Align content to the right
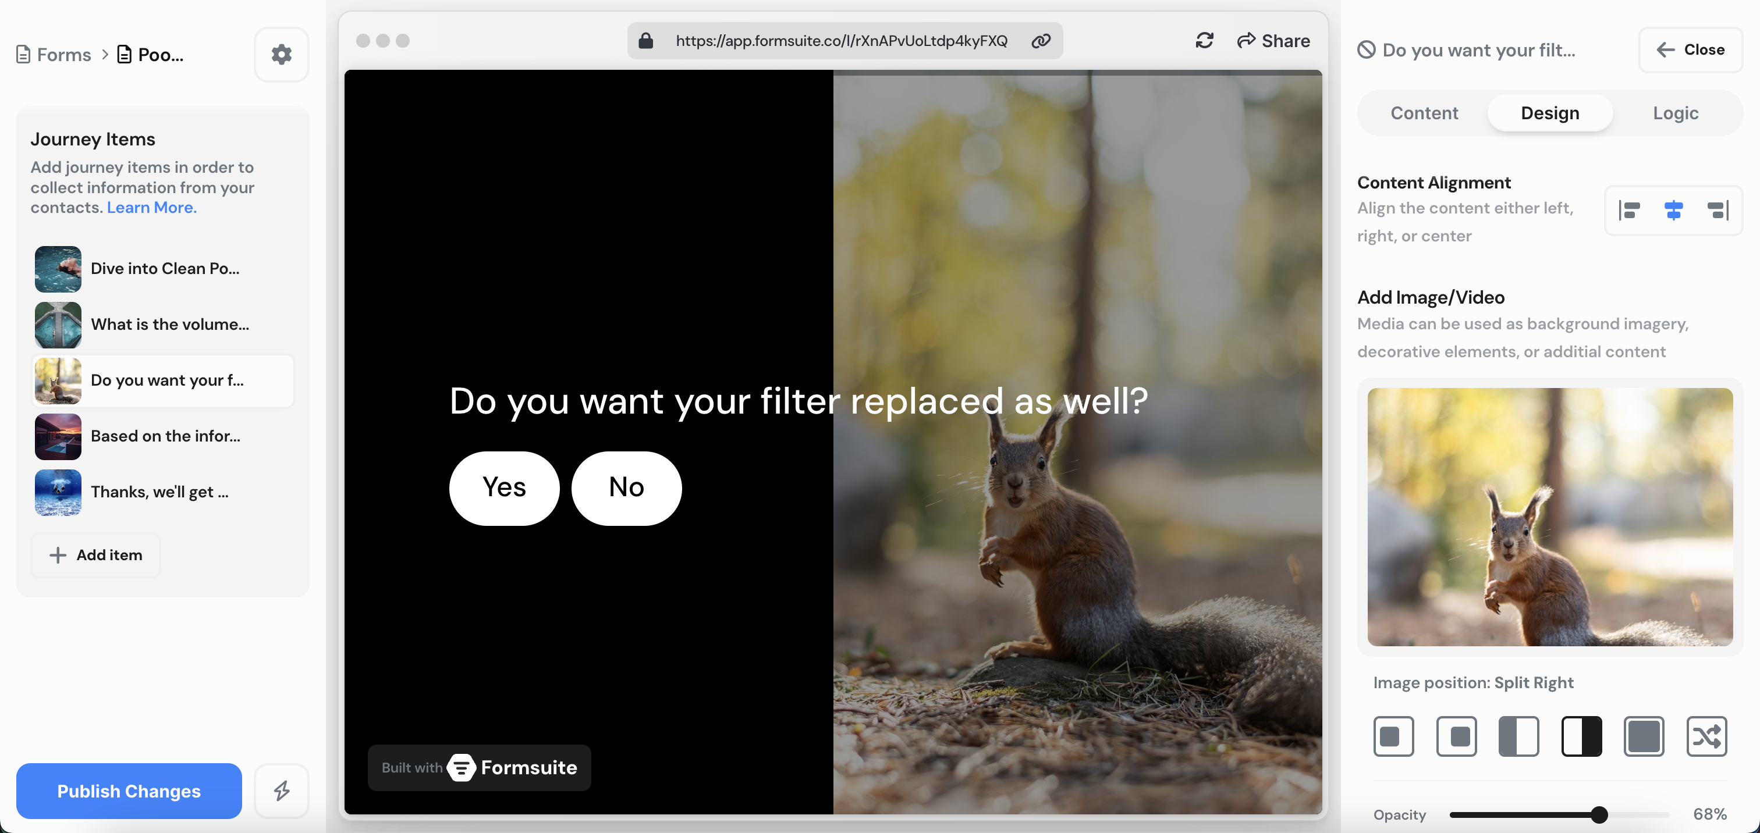The width and height of the screenshot is (1760, 833). pyautogui.click(x=1718, y=211)
